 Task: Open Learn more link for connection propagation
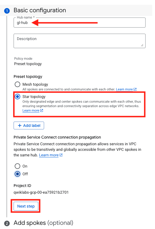49,155
